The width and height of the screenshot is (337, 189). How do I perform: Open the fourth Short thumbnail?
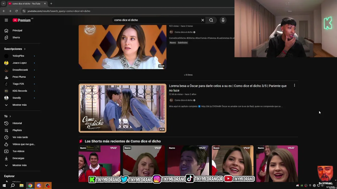[233, 163]
